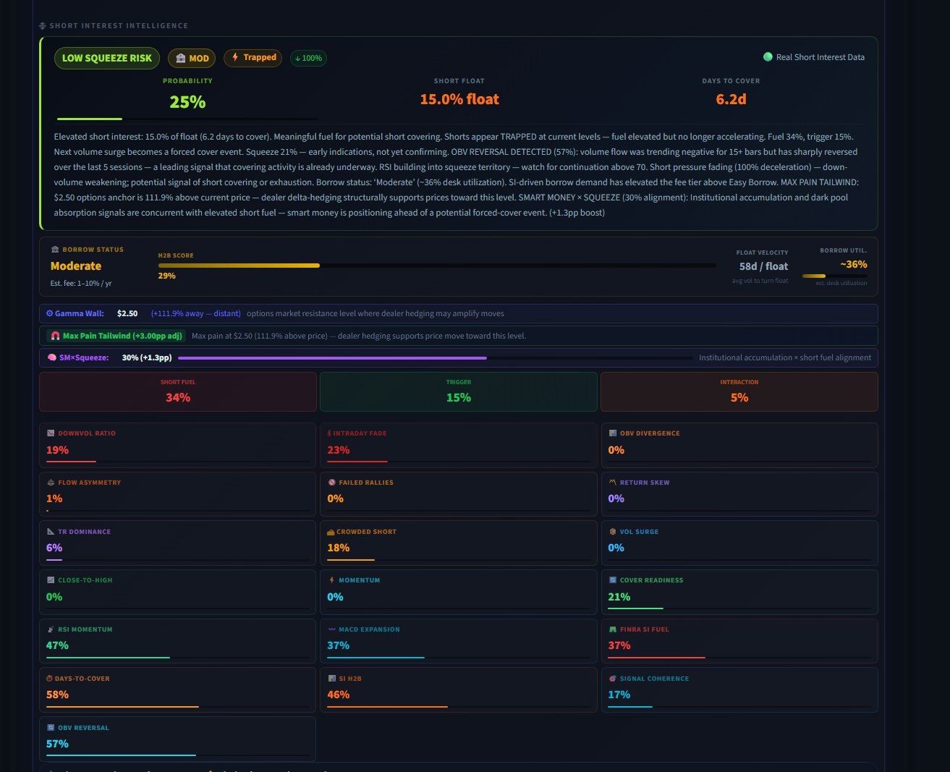Toggle the 100% deceleration badge
The height and width of the screenshot is (772, 950).
(x=308, y=58)
